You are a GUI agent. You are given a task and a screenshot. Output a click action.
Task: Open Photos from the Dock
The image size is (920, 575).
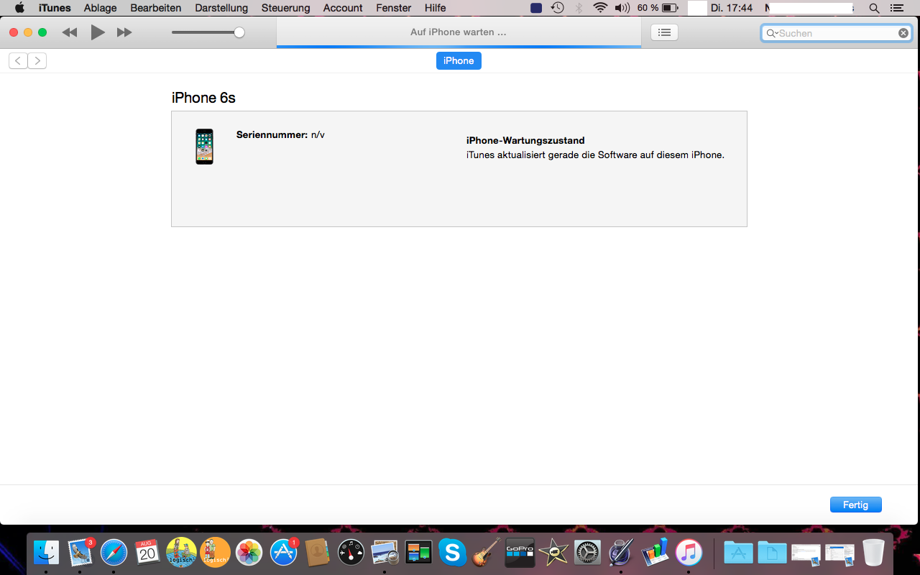tap(249, 552)
